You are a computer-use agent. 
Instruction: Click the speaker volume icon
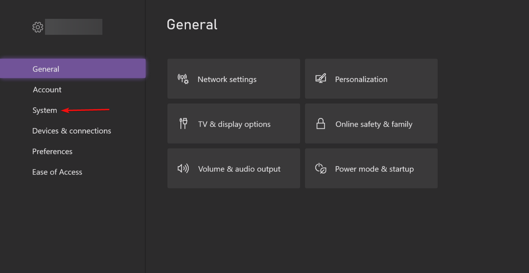pos(183,169)
